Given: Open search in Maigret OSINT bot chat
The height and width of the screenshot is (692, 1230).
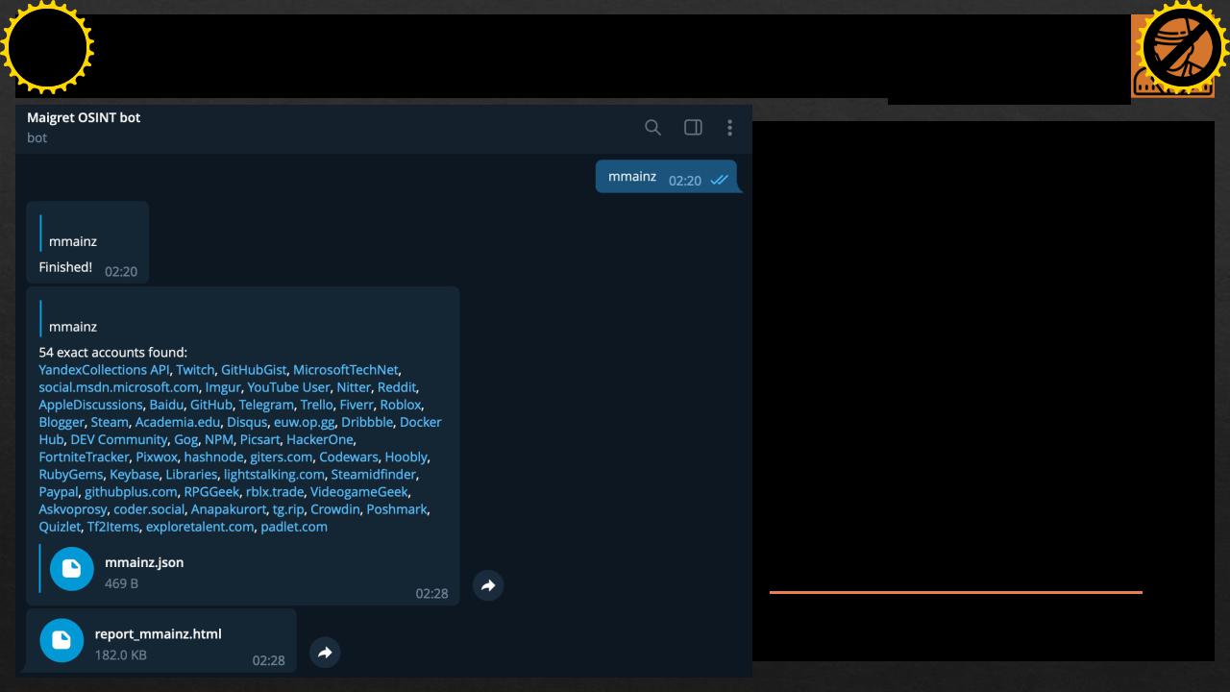Looking at the screenshot, I should click(652, 127).
